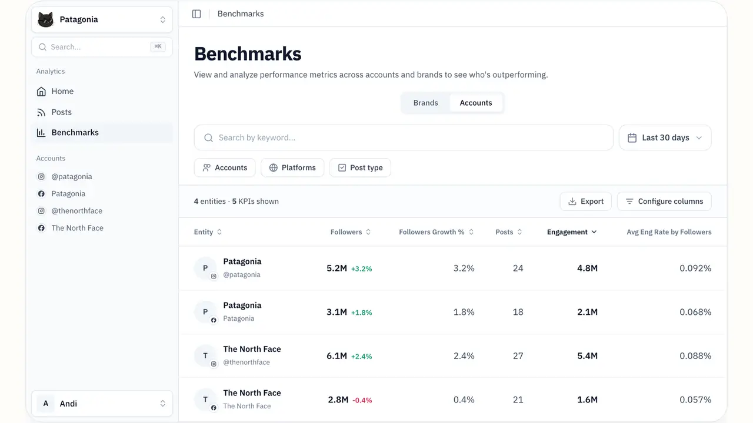Toggle Engagement column sort order

(572, 232)
